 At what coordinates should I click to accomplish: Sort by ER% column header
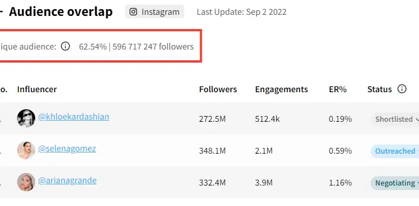click(x=338, y=89)
